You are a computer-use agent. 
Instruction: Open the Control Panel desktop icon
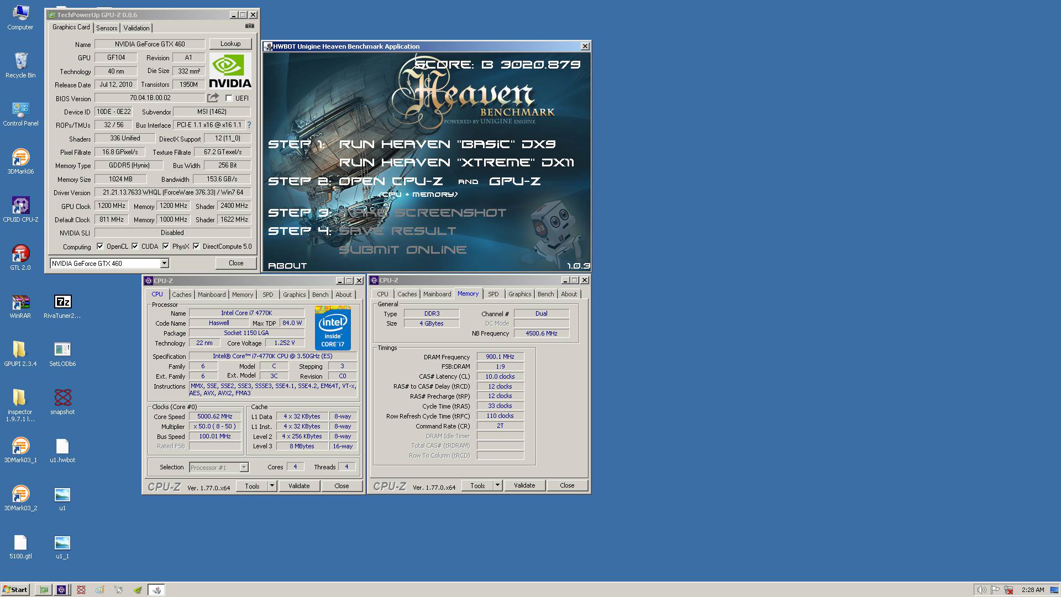click(x=20, y=114)
